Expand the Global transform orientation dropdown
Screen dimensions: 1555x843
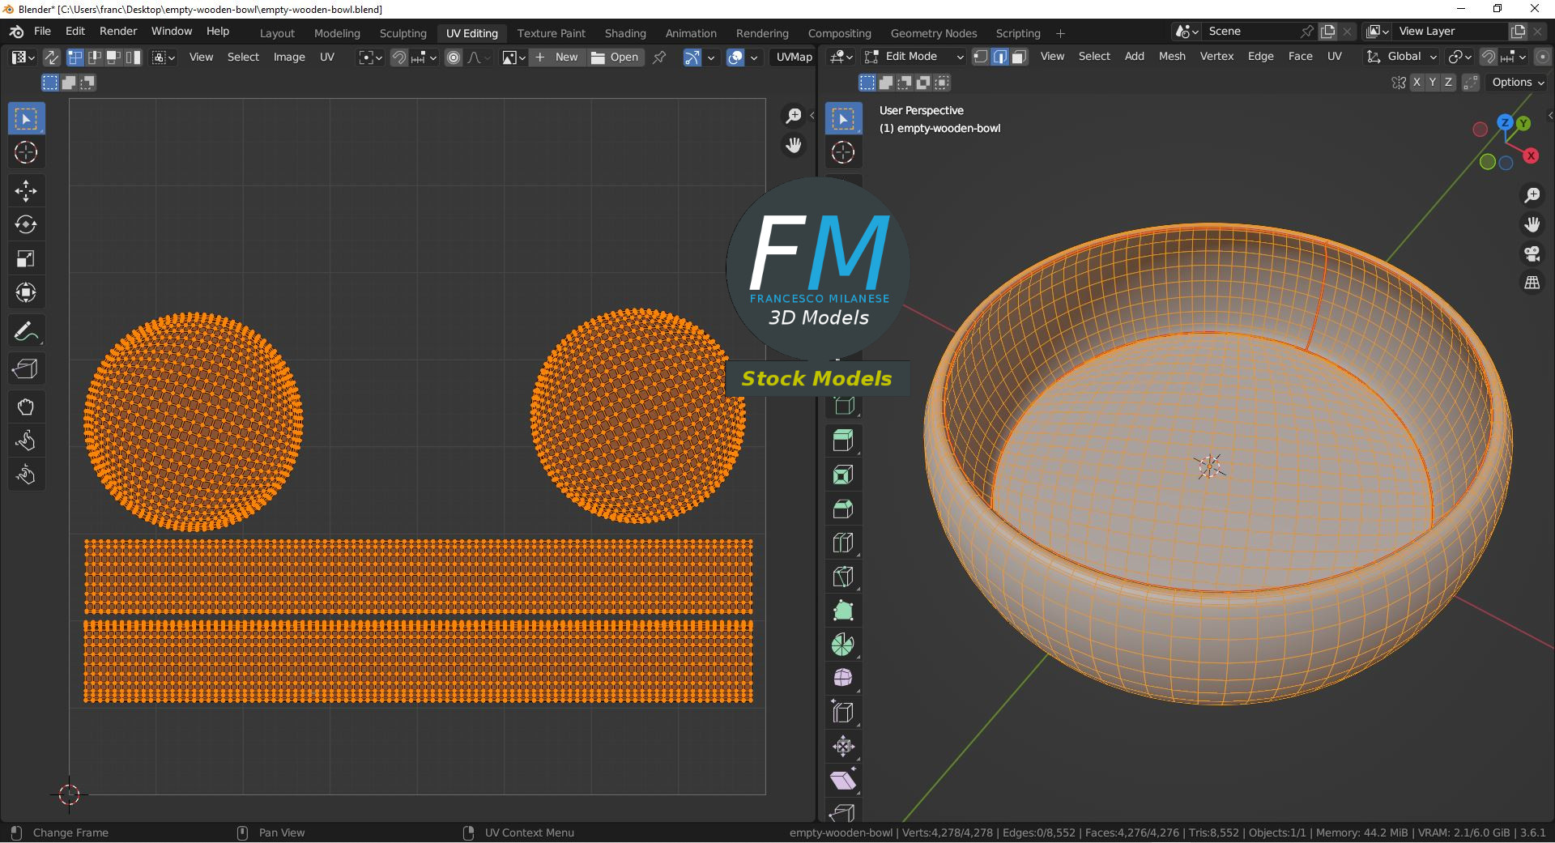point(1403,57)
